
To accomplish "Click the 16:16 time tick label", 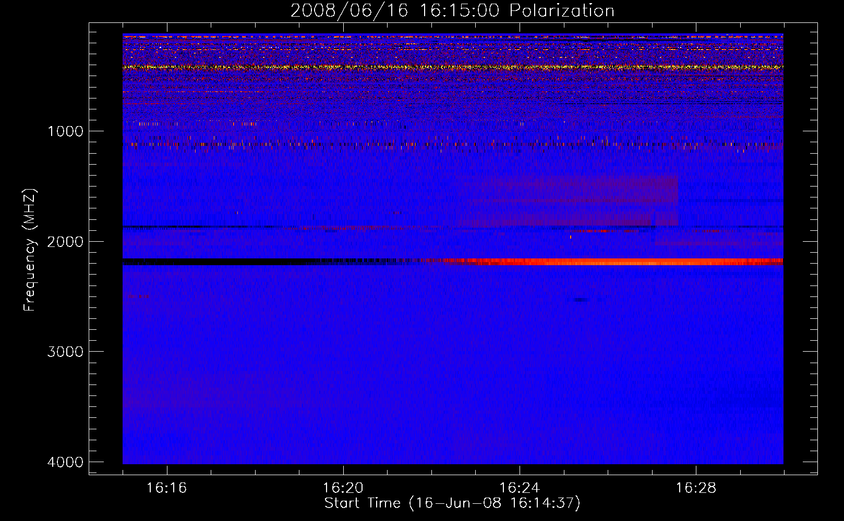I will (x=166, y=488).
